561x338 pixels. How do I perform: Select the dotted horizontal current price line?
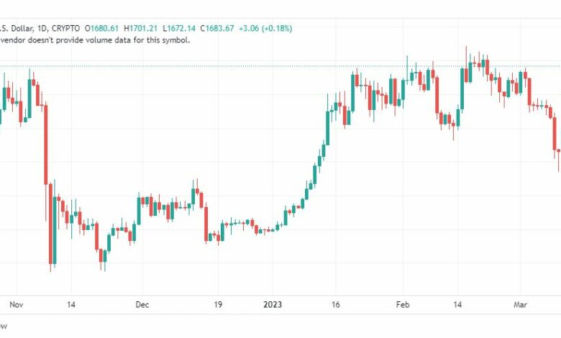pos(280,66)
